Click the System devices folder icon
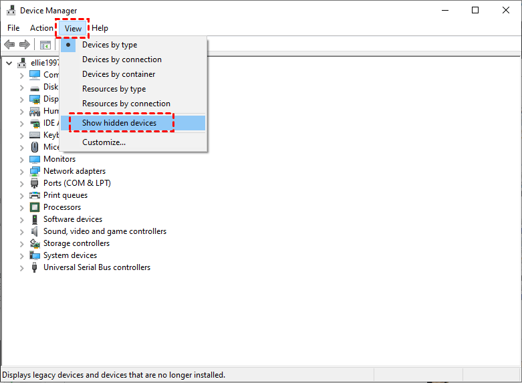 (35, 255)
